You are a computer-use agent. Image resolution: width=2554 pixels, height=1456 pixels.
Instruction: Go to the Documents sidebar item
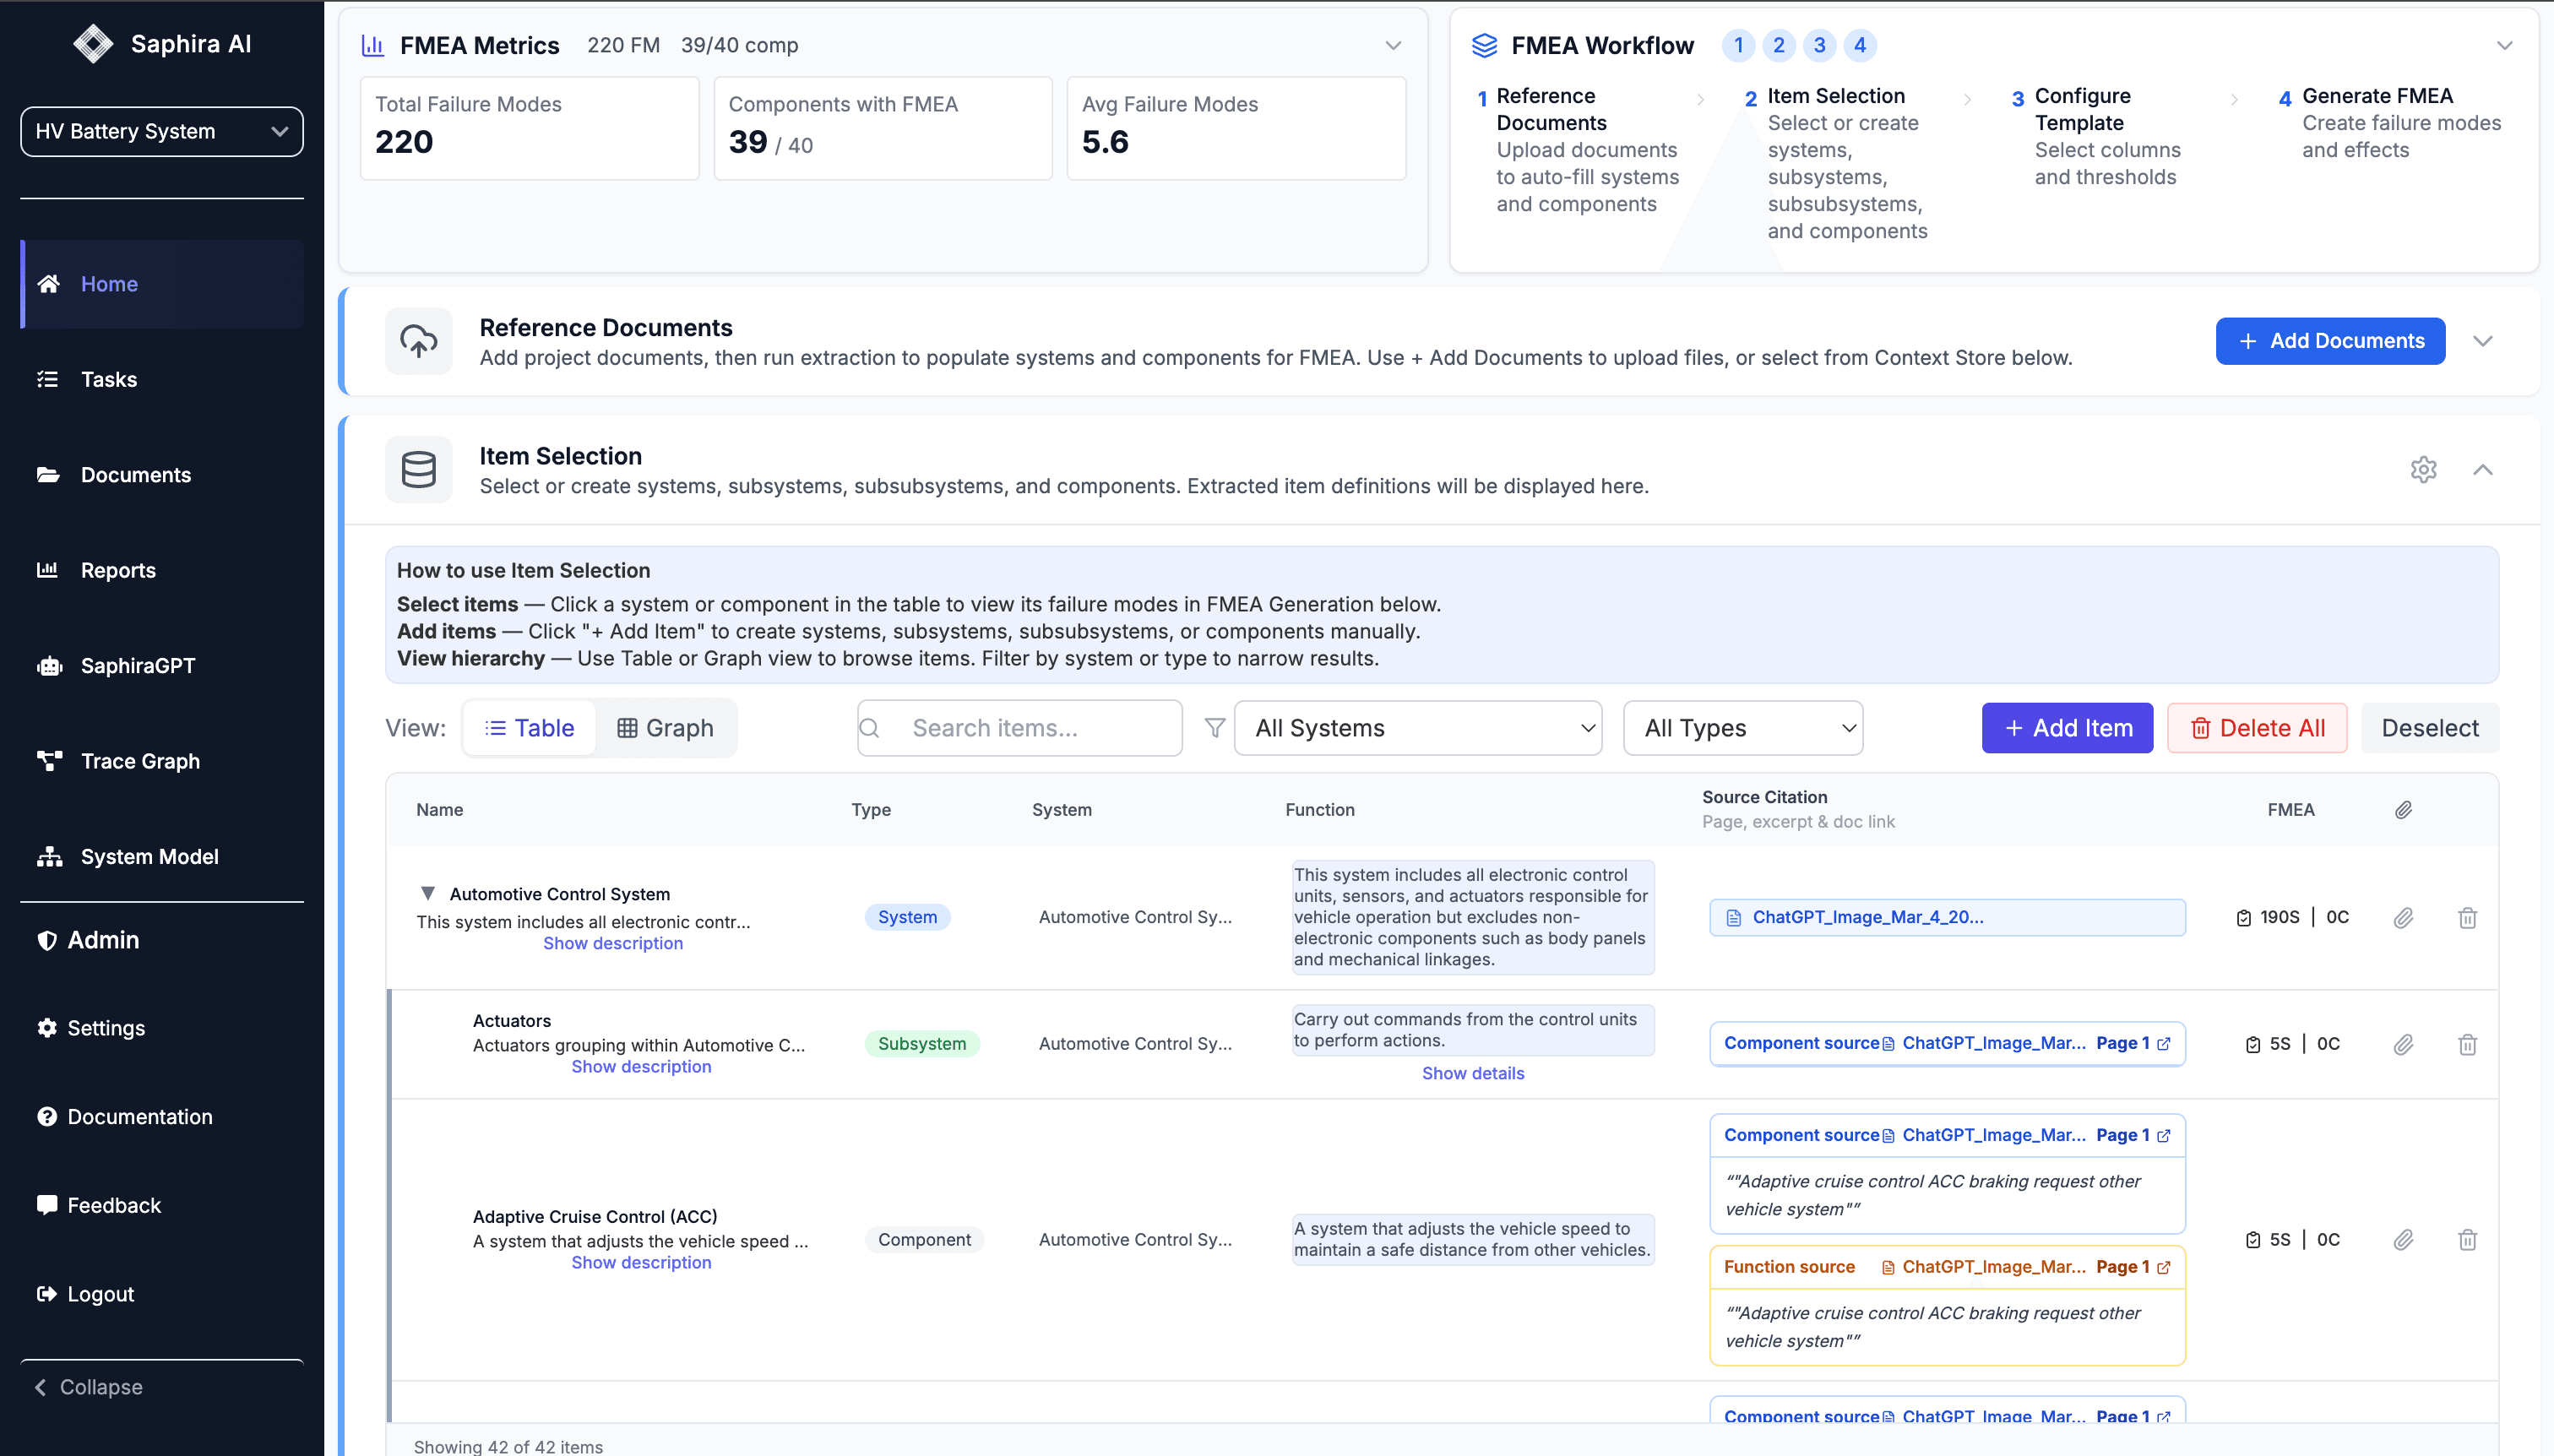(x=135, y=475)
